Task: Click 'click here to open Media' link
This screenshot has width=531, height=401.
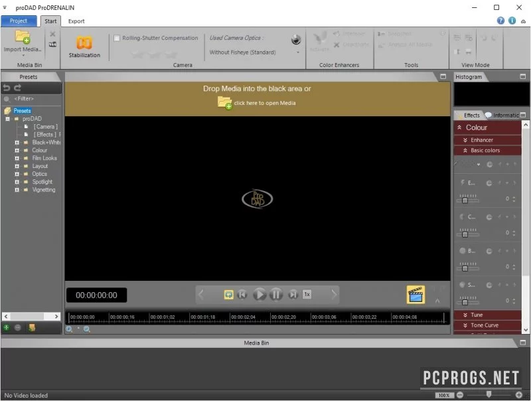Action: (265, 103)
